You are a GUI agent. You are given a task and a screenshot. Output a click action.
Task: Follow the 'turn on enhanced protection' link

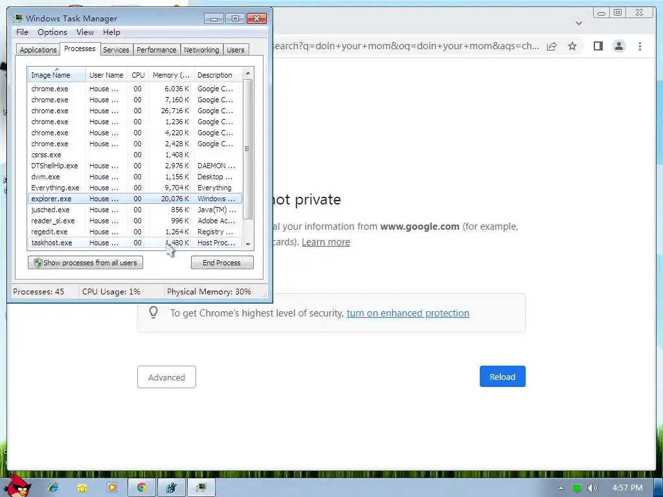coord(408,313)
